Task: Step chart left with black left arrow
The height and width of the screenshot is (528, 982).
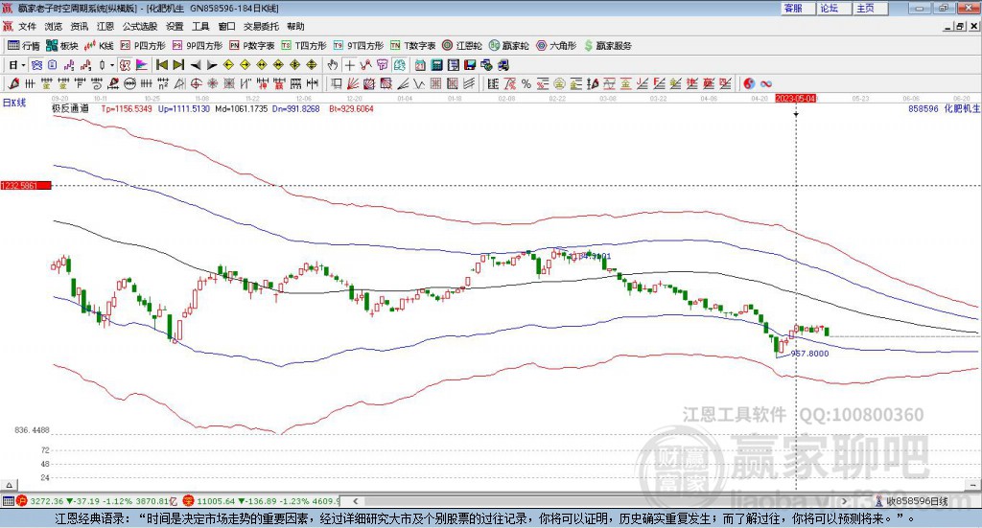Action: click(196, 65)
